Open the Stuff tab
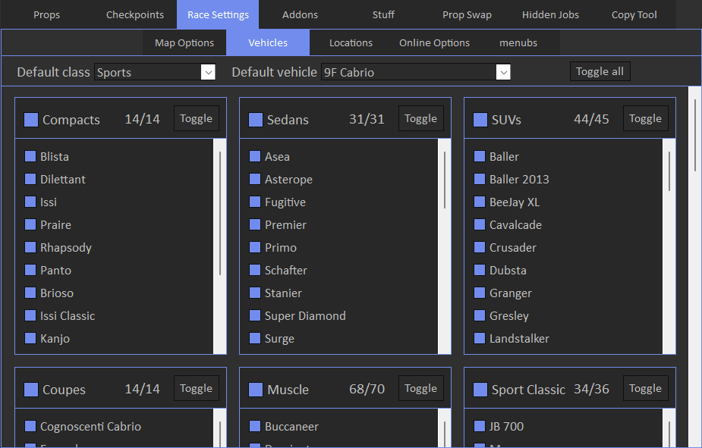Screen dimensions: 702x448 383,14
